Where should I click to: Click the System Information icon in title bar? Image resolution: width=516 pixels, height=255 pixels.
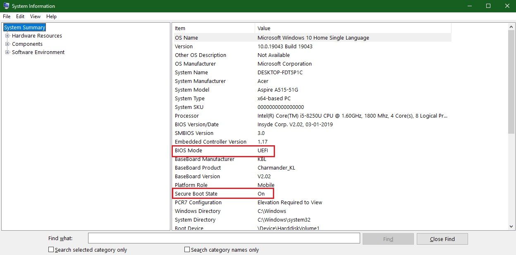(6, 6)
